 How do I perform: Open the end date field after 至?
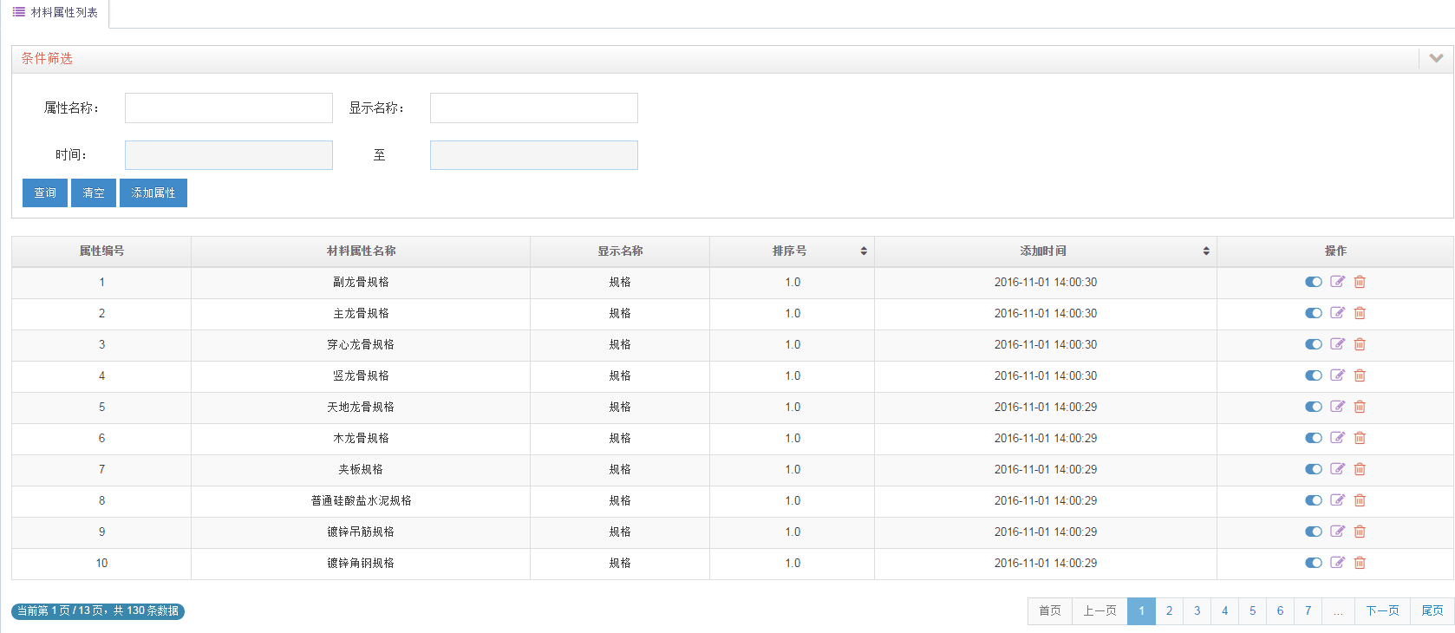[x=534, y=155]
